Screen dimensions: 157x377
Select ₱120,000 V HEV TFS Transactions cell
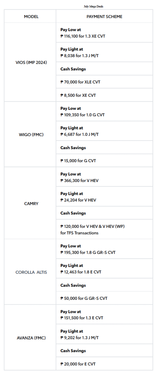pos(104,229)
